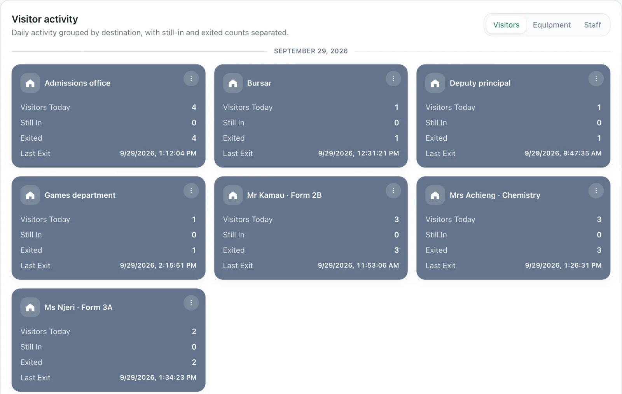Click the Visitor activity page heading
This screenshot has height=394, width=622.
point(45,19)
